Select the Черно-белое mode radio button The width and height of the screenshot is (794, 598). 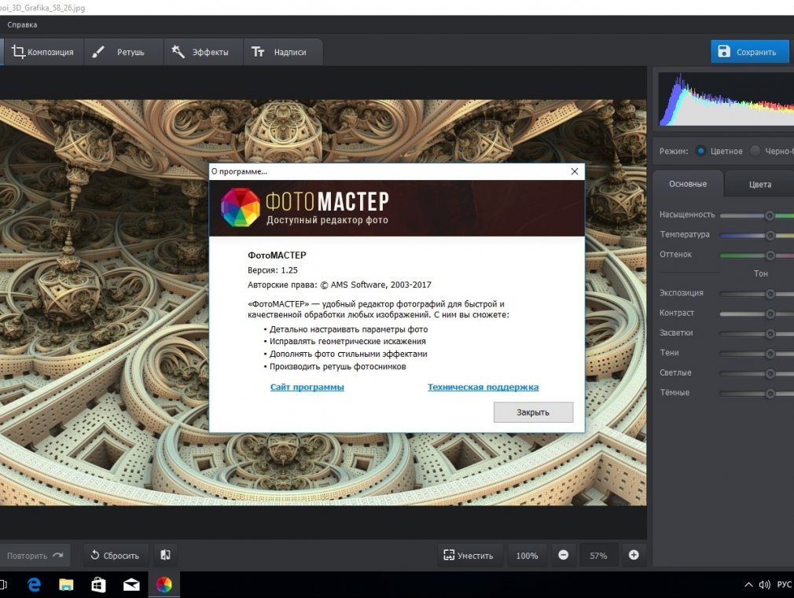coord(755,151)
